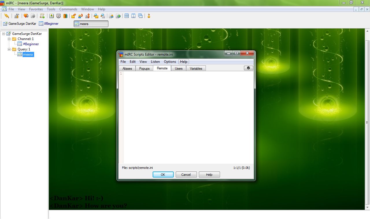Switch to the Users tab
The image size is (370, 219).
(x=179, y=69)
